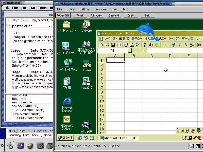203x152 pixels.
Task: Click the padlock icon in GNOME panel
Action: click(x=30, y=145)
